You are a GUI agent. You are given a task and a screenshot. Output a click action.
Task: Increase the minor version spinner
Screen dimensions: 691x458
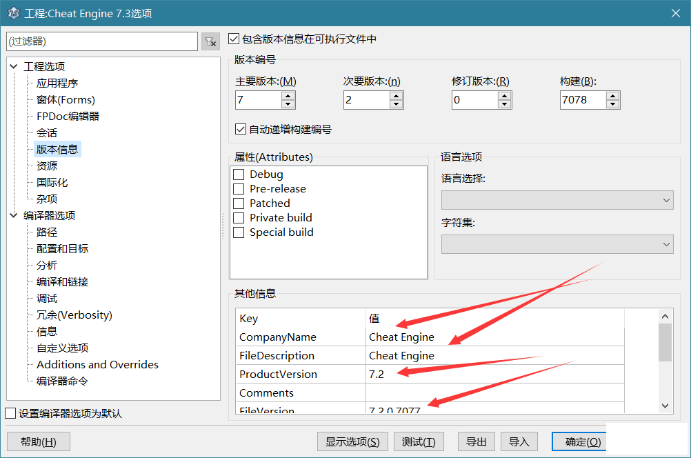(x=396, y=96)
